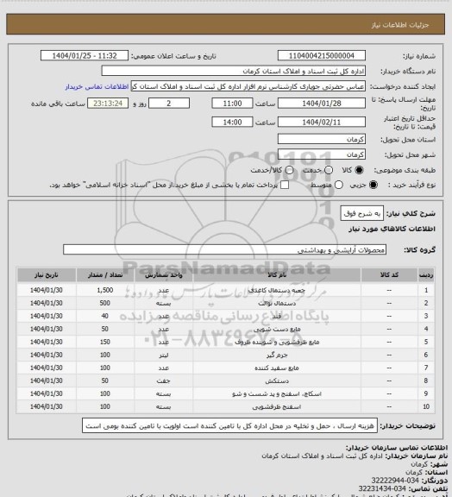Viewport: 452px width, 497px height.
Task: Click the واحد شمارش column header
Action: (x=164, y=275)
